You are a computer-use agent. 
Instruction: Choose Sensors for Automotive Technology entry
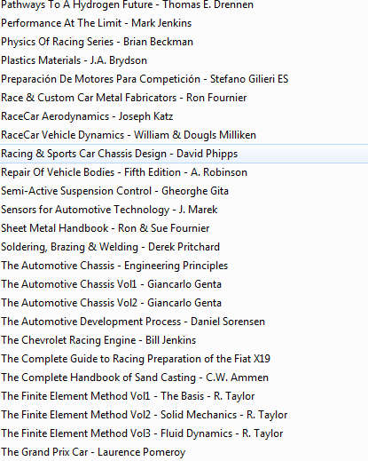pyautogui.click(x=109, y=210)
